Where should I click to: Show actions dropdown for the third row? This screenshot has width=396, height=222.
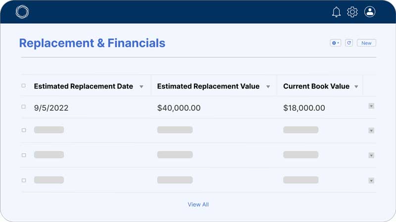(371, 155)
